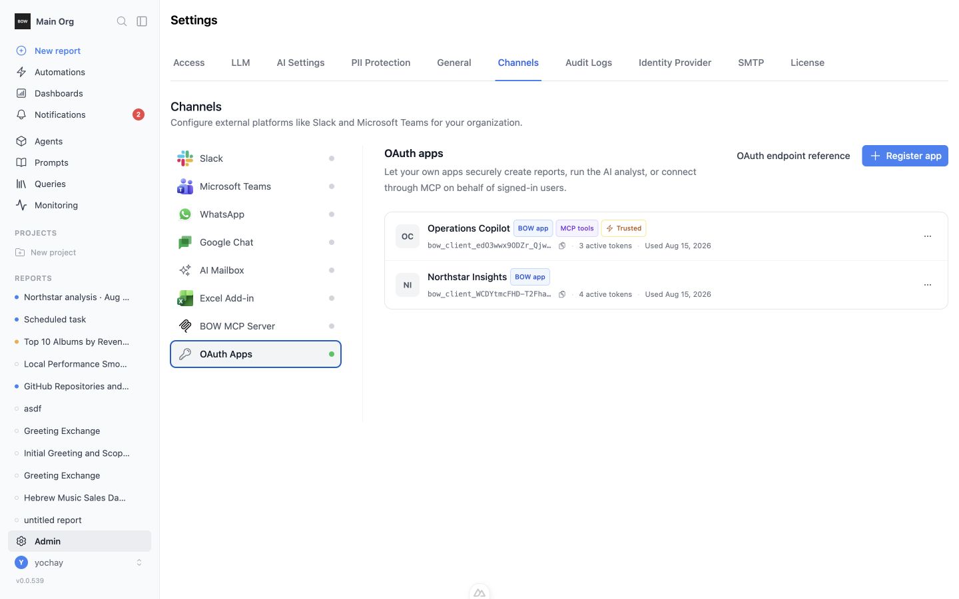
Task: Click the Main Org name
Action: tap(55, 21)
